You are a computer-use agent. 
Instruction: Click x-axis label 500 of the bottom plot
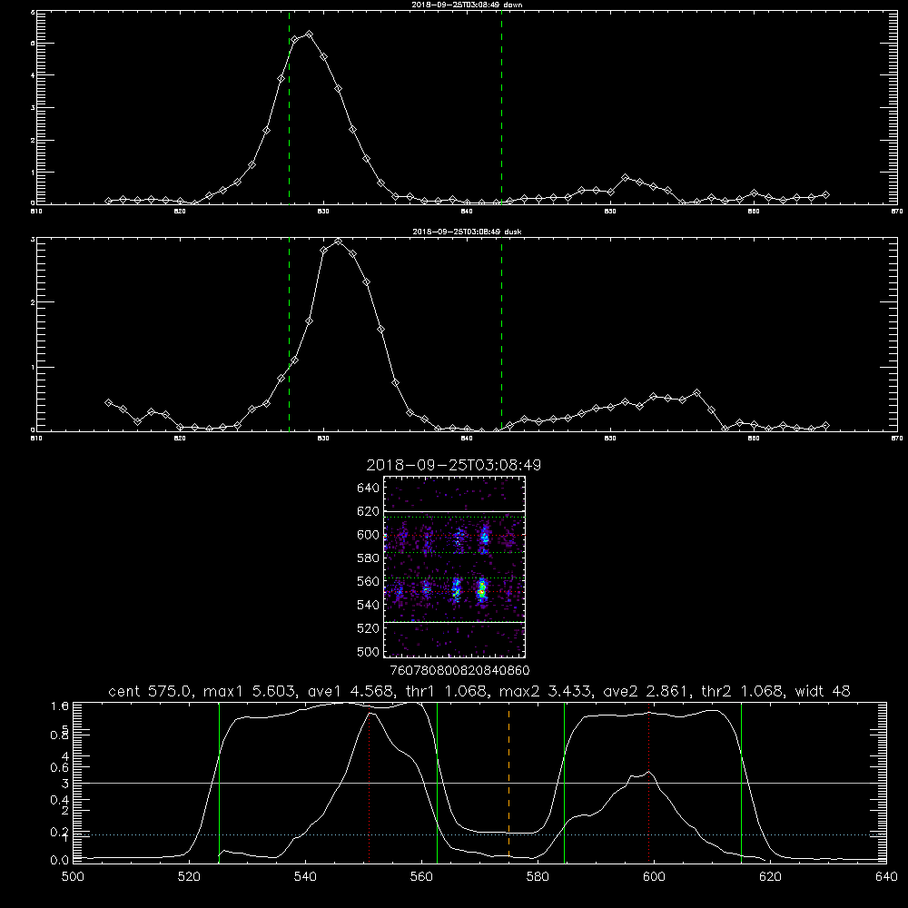pyautogui.click(x=73, y=877)
